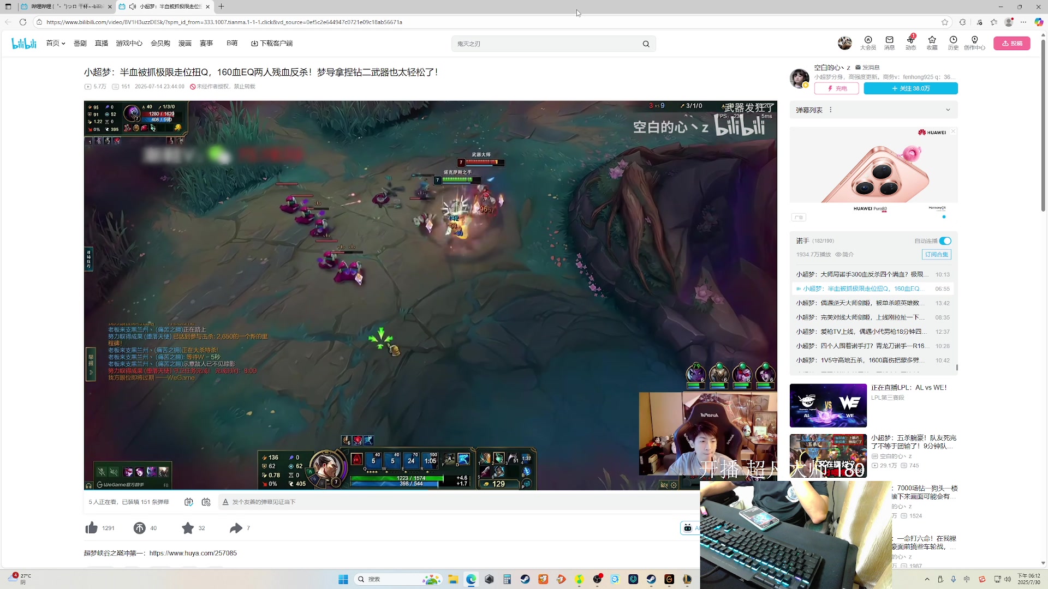Open the 历史 history clock icon

(953, 43)
